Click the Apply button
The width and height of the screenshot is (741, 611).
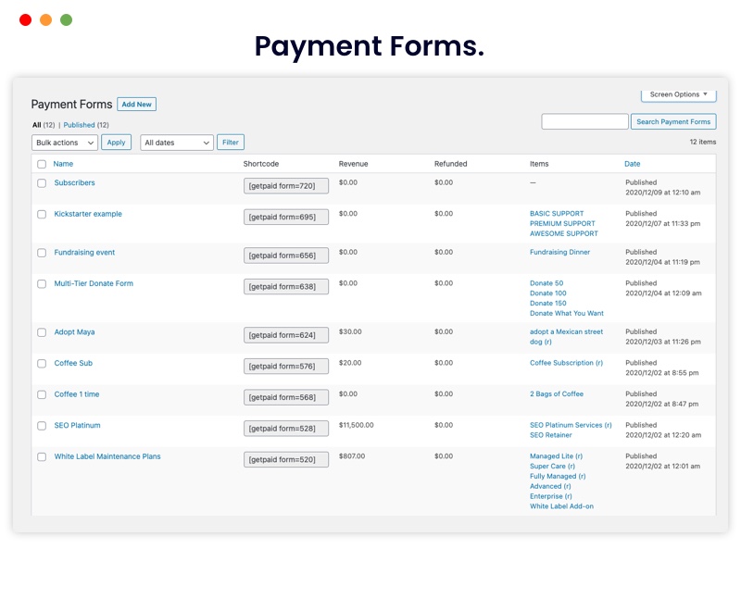(117, 143)
